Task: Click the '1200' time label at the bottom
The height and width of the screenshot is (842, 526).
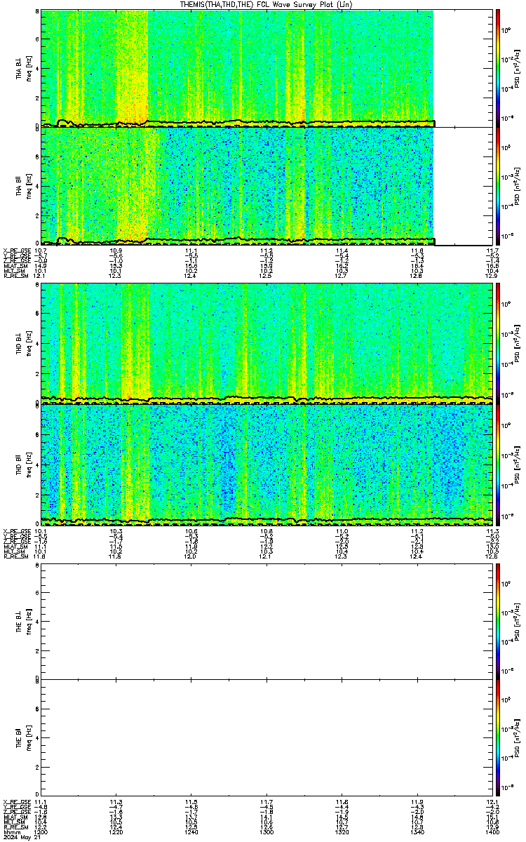Action: pos(41,833)
